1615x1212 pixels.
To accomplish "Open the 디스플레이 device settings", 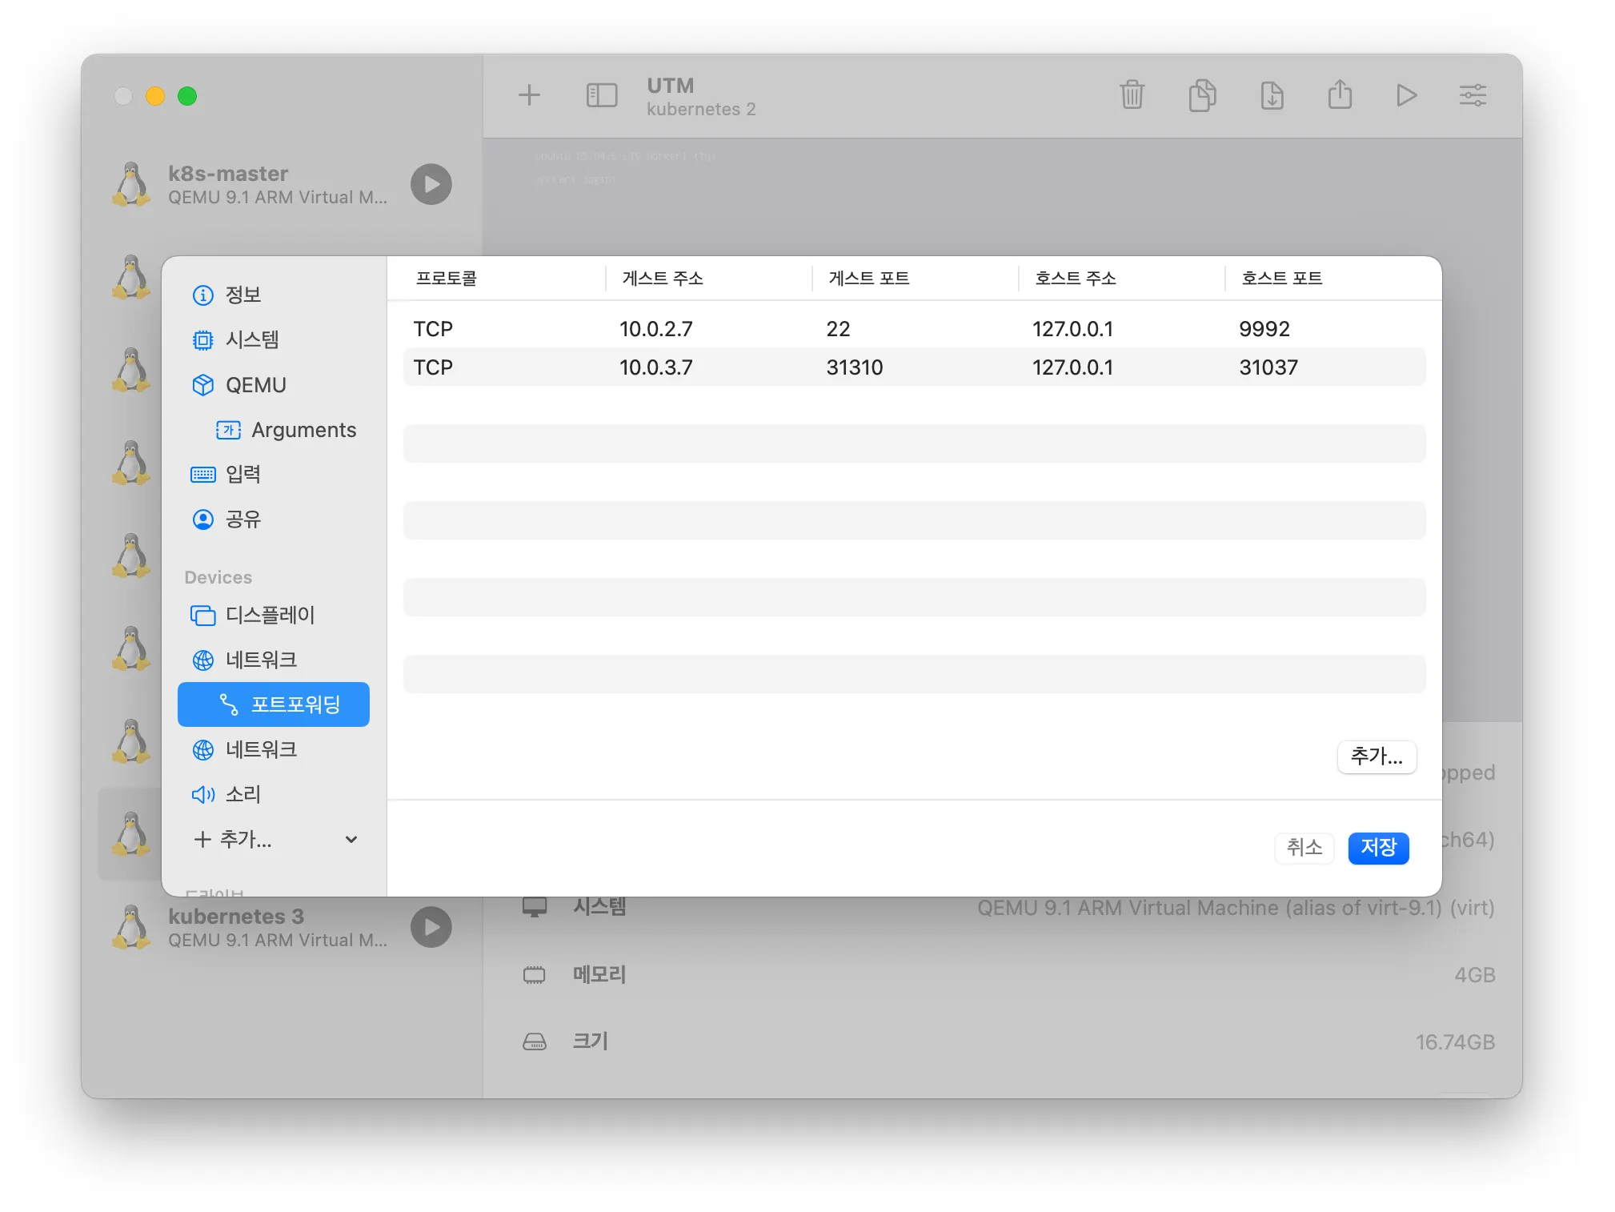I will [269, 615].
